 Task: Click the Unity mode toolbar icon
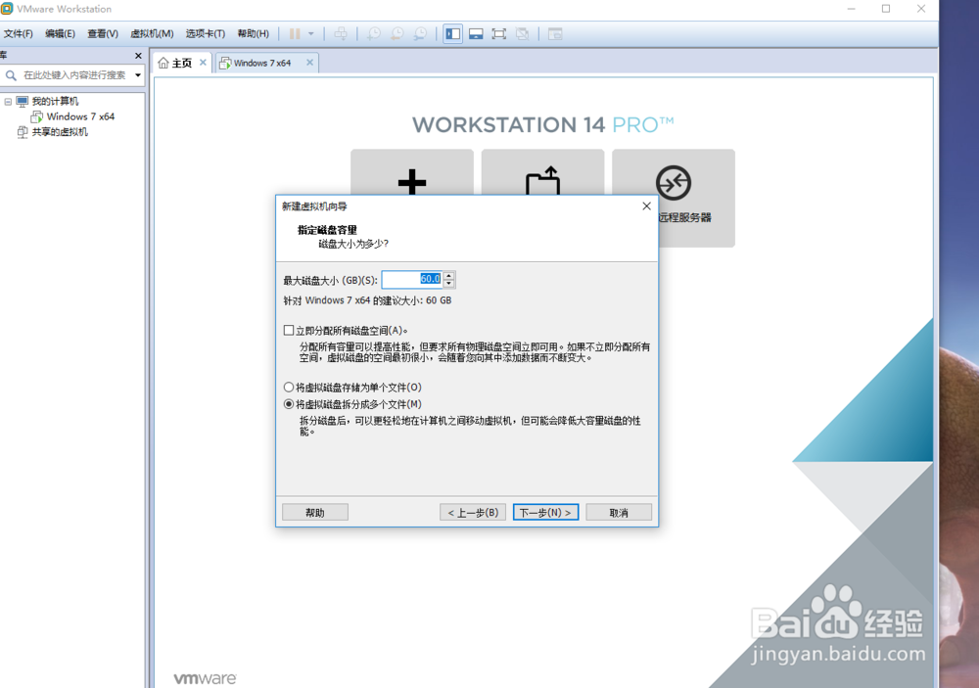[523, 33]
